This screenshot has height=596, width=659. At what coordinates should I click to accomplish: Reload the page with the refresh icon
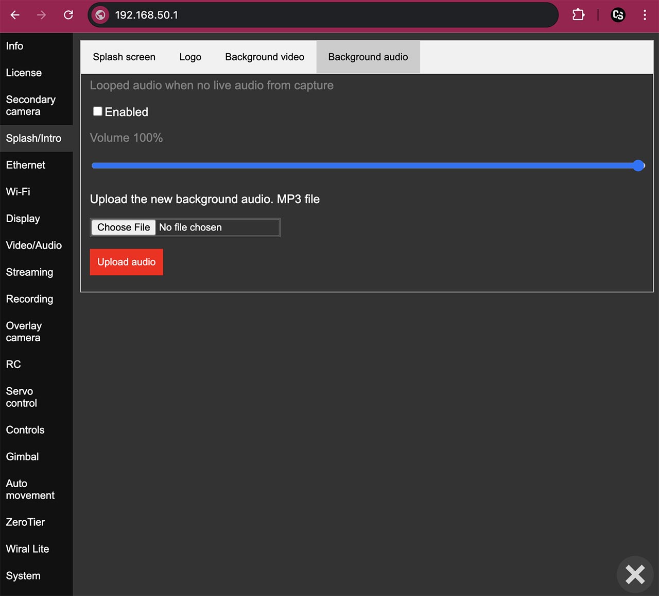tap(68, 15)
